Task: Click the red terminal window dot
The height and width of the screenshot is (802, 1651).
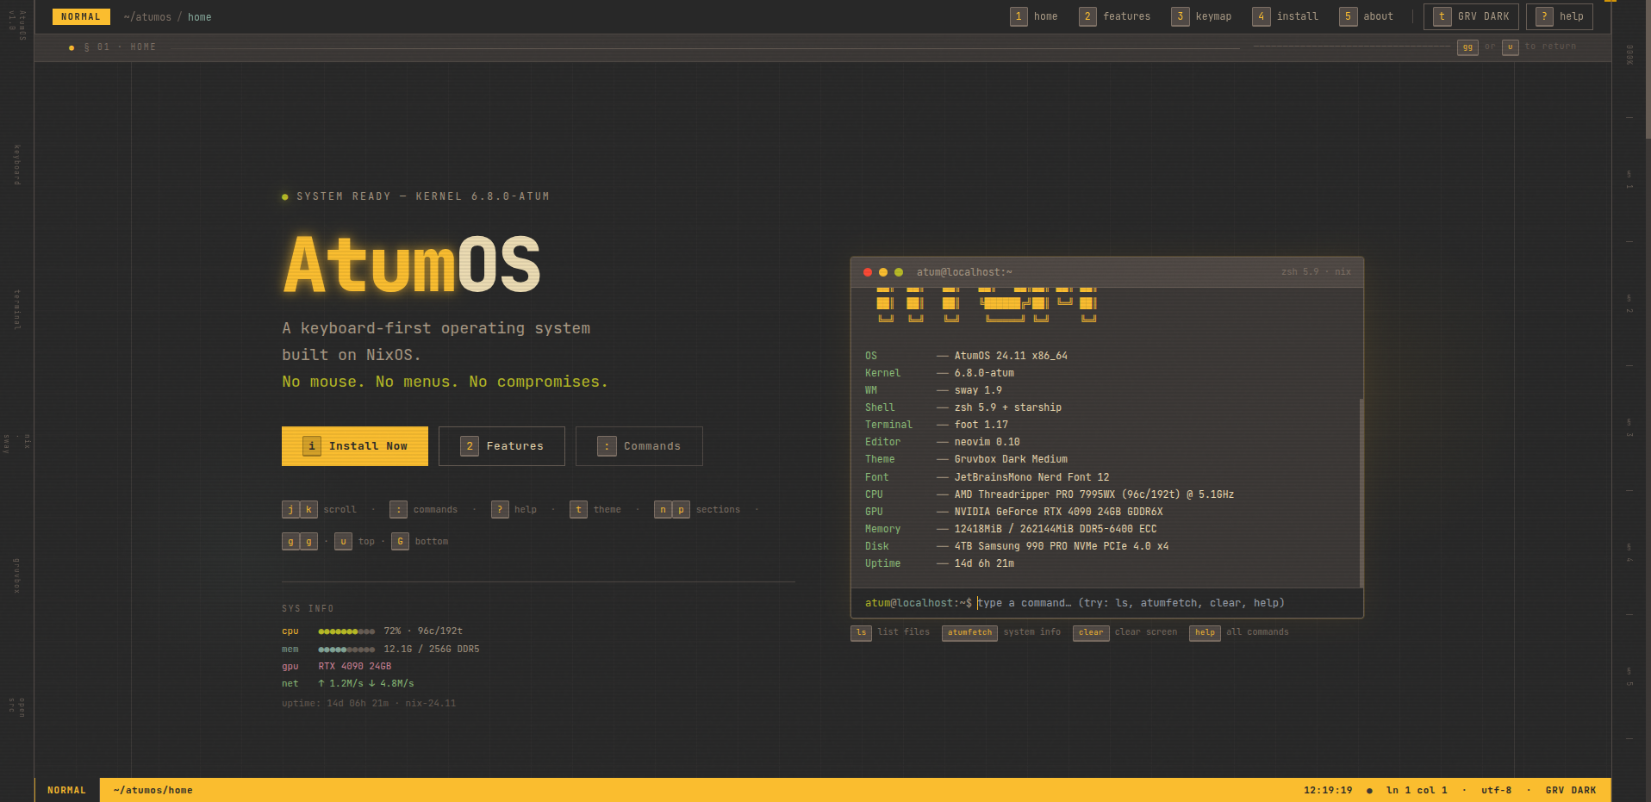Action: tap(868, 272)
